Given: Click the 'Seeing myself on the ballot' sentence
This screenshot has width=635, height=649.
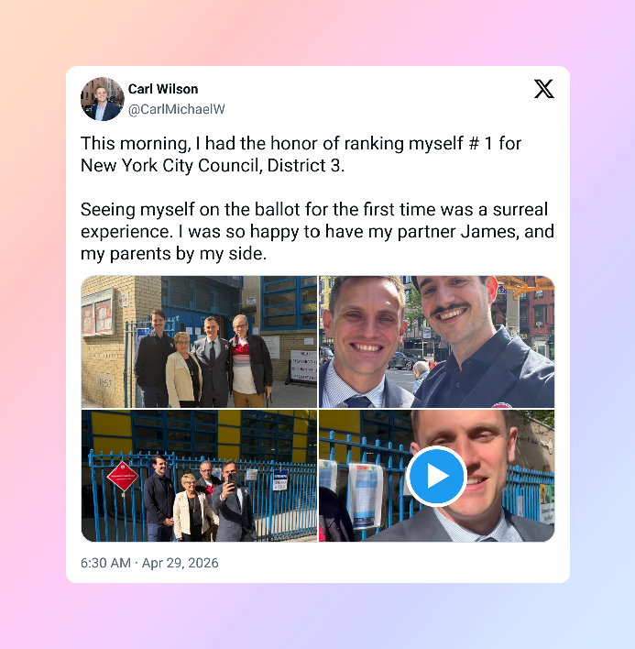Looking at the screenshot, I should pos(314,209).
